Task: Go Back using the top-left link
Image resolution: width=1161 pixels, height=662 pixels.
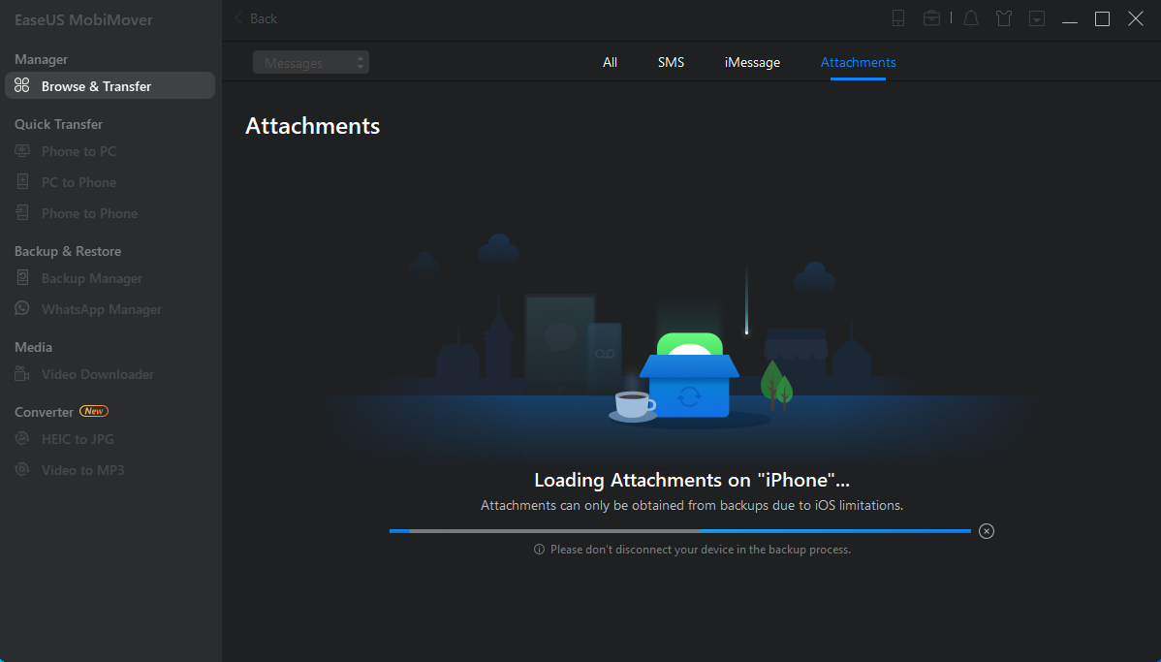Action: [256, 18]
